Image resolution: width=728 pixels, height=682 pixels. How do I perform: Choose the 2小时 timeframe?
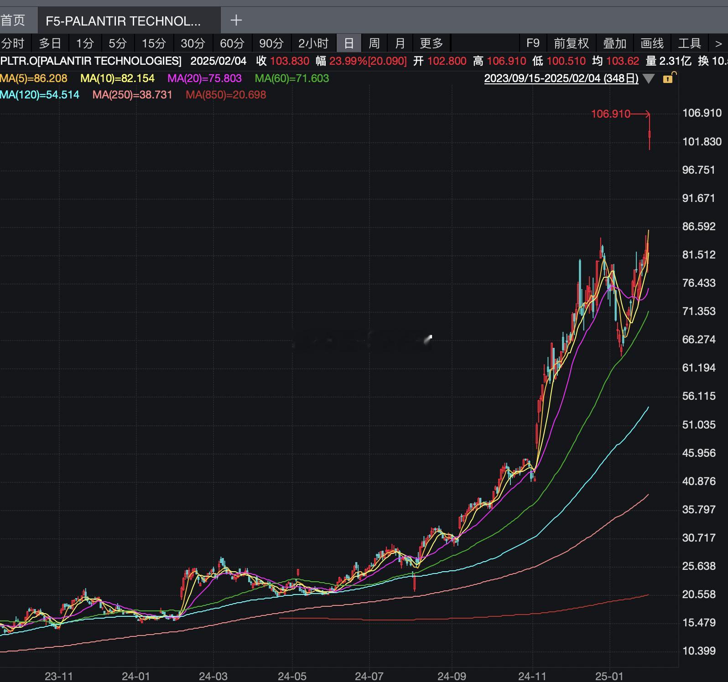click(313, 43)
